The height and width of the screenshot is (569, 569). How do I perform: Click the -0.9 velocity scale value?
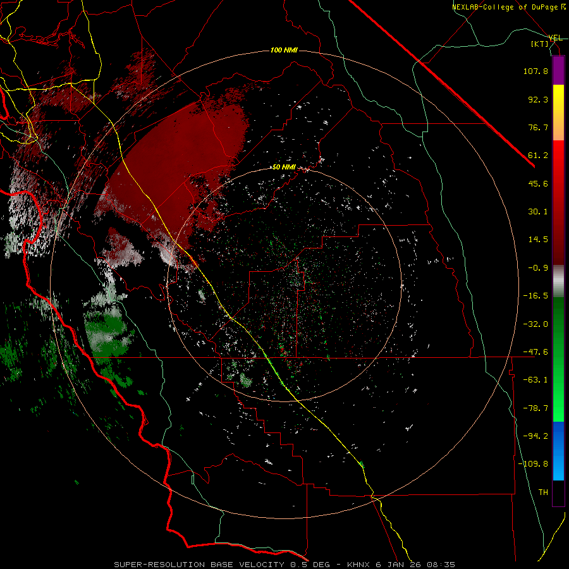point(538,268)
